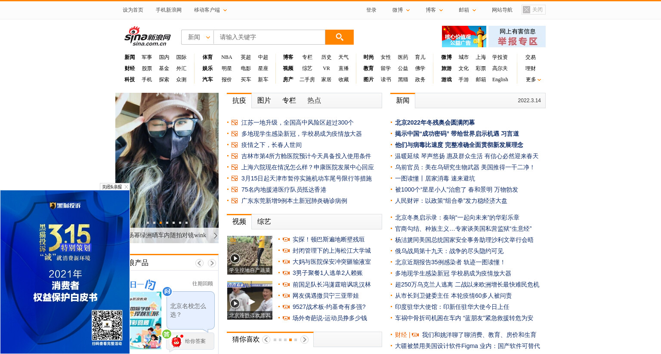Viewport: 661px width, 354px height.
Task: Open 手机新浪网 link
Action: (x=169, y=10)
